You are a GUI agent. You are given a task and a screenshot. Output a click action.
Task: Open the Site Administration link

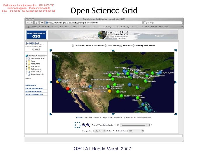[x=34, y=91]
